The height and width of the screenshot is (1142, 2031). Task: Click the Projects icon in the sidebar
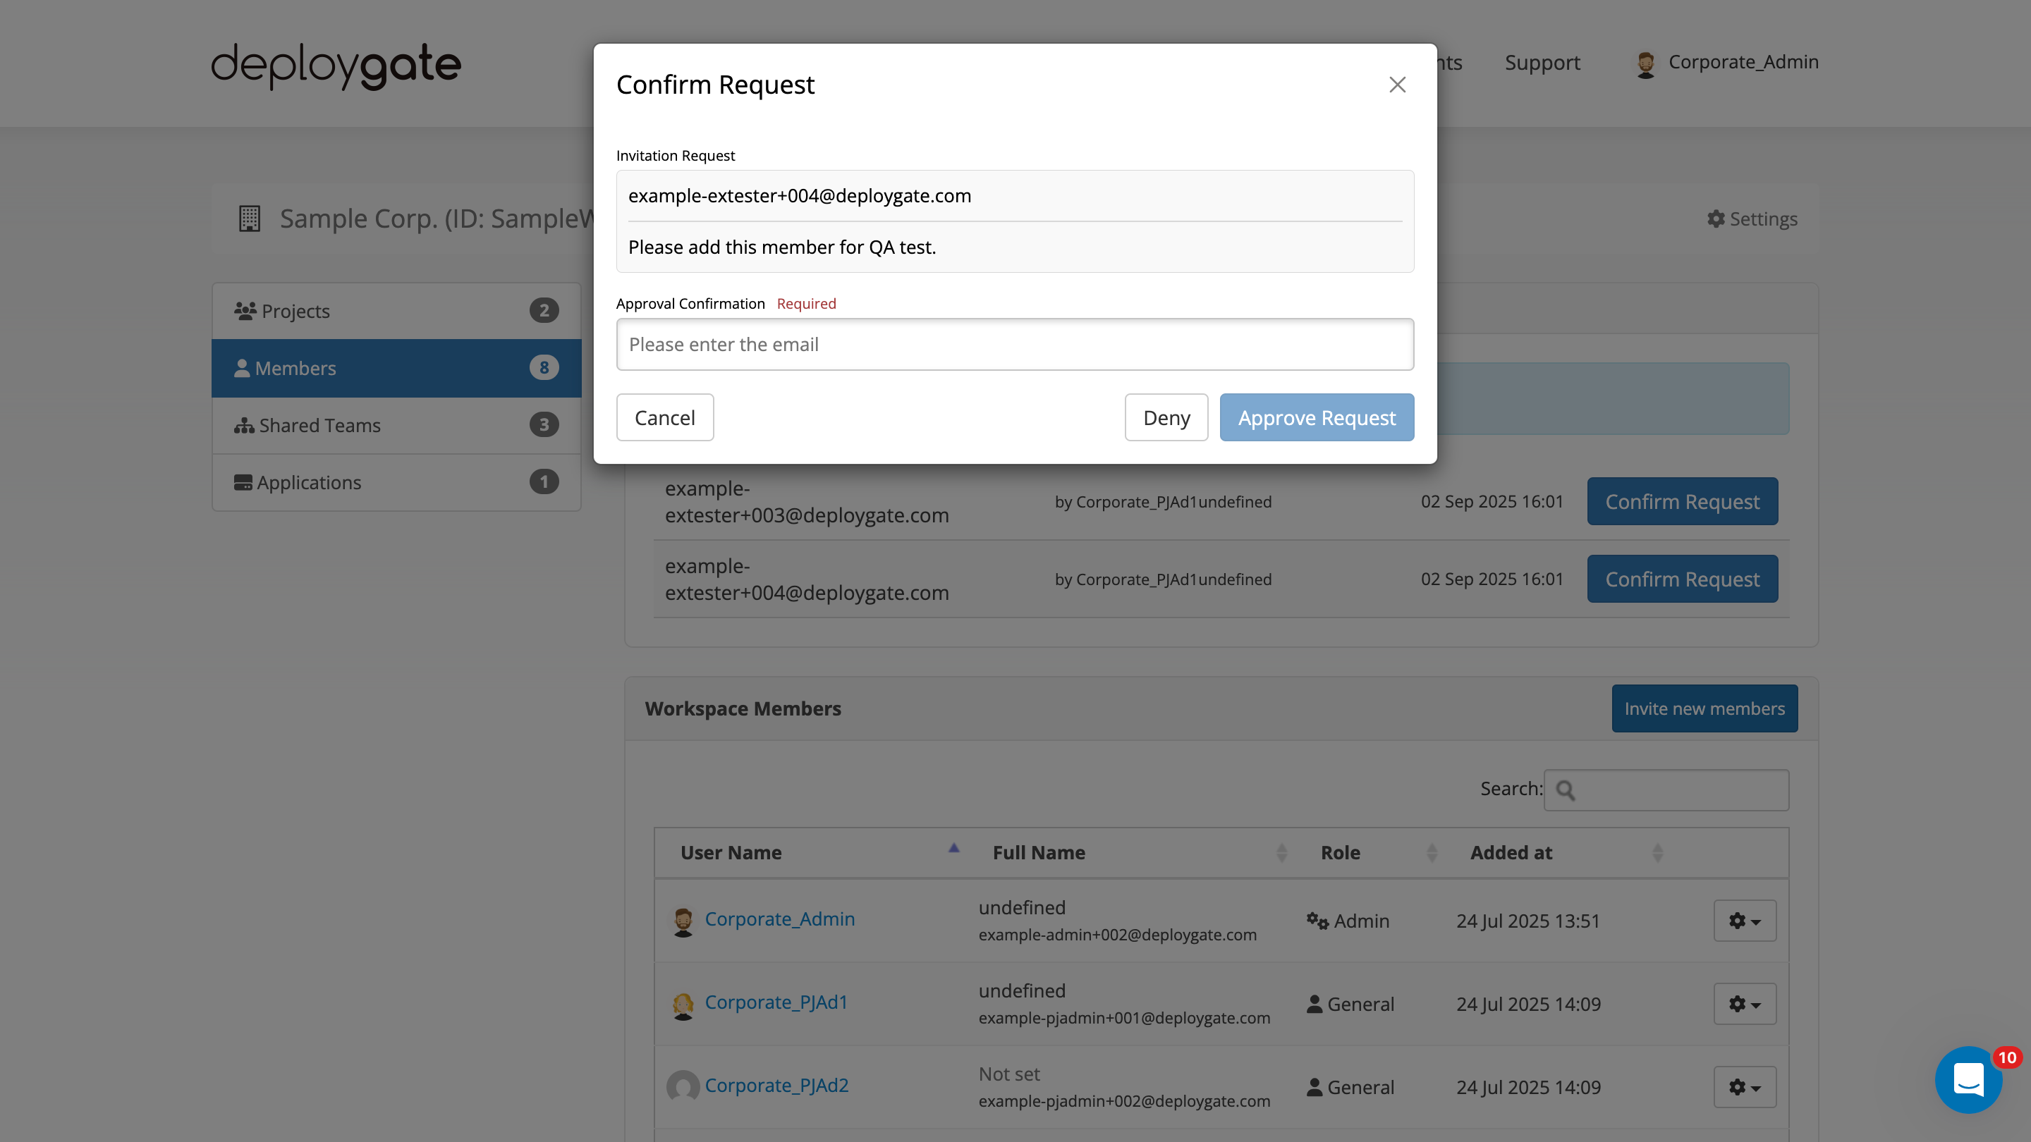point(245,310)
